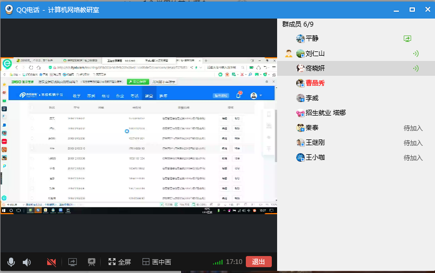Click the presentation demo icon in toolbar
Screen dimensions: 435x273
92,262
